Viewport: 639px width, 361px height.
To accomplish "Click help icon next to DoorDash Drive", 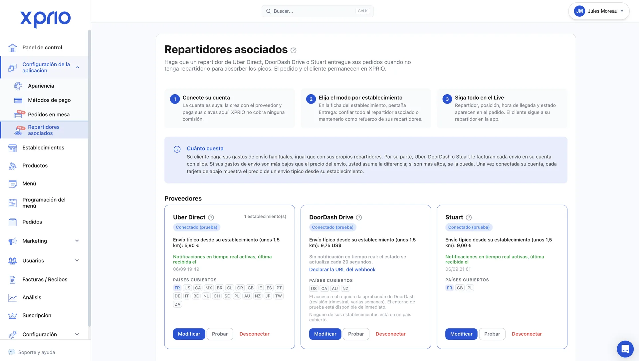I will coord(359,217).
